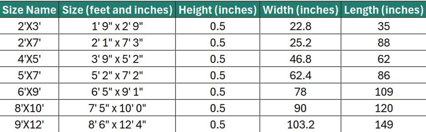The width and height of the screenshot is (426, 132).
Task: Click the 0.5 height in the 6'X9' row
Action: pos(218,92)
